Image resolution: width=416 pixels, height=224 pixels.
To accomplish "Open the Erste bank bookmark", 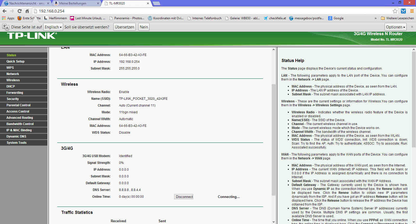I will (29, 18).
